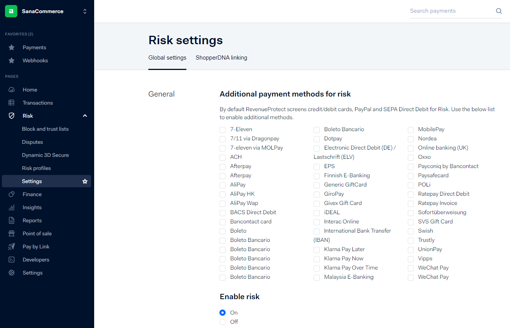Viewport: 510px width, 328px height.
Task: Check the Dotpay checkbox
Action: 317,139
